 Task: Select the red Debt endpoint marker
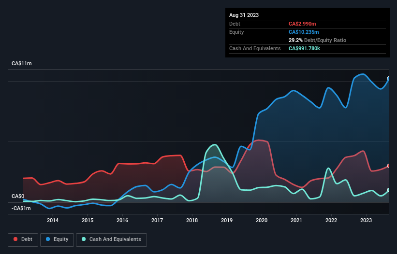coord(389,166)
